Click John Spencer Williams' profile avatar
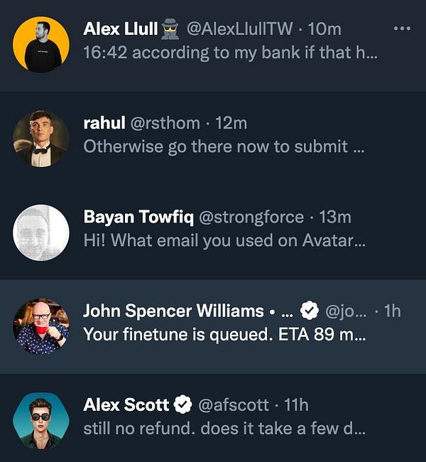The width and height of the screenshot is (426, 462). pyautogui.click(x=41, y=326)
